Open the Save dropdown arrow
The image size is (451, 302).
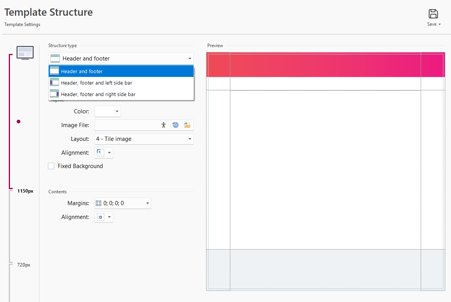point(440,24)
